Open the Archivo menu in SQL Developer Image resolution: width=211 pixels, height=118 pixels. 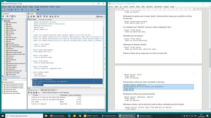click(x=4, y=7)
